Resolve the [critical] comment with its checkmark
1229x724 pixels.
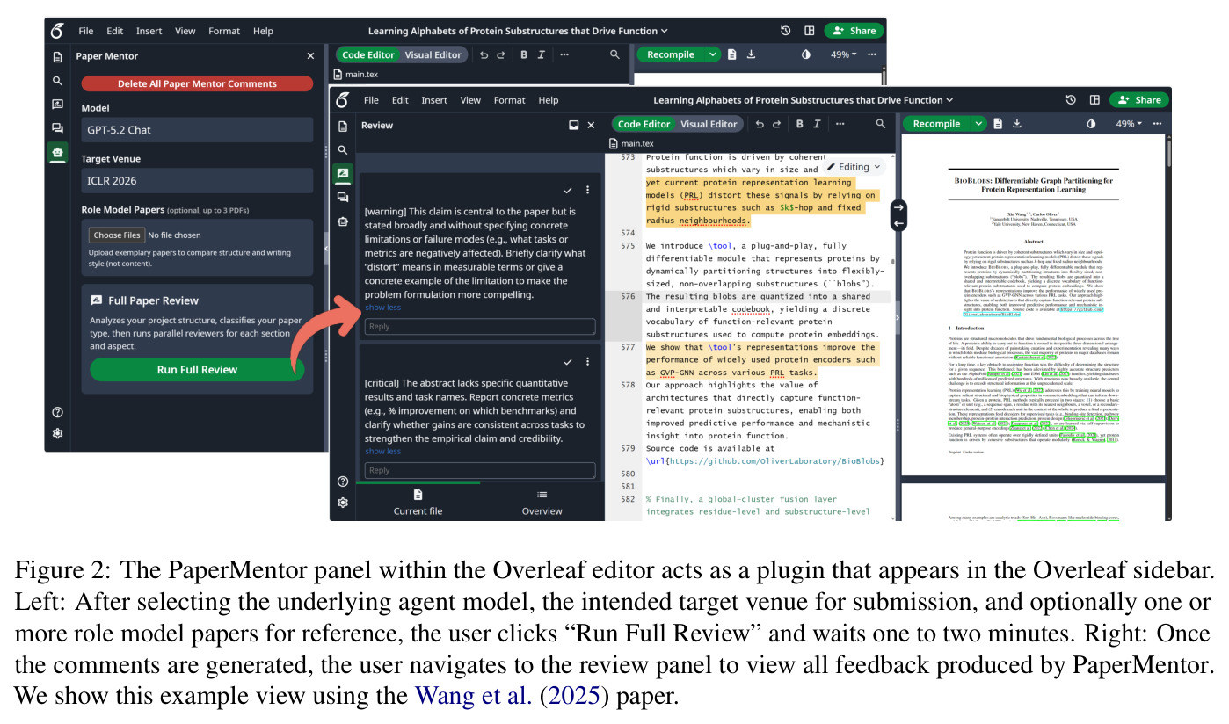pos(568,361)
